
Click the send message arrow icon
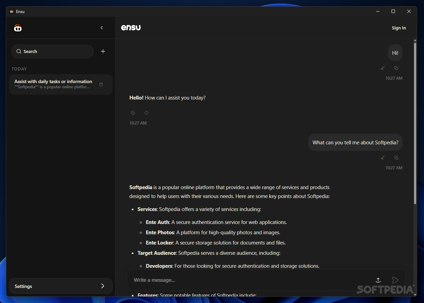[395, 280]
